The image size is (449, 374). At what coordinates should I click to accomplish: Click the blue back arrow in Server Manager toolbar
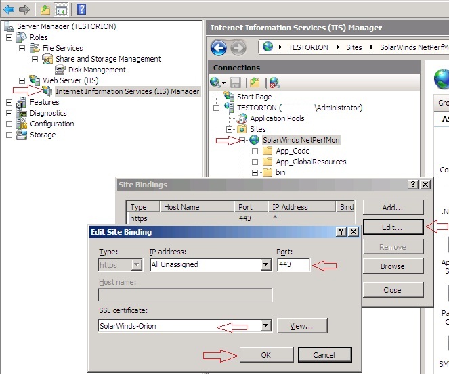click(9, 9)
